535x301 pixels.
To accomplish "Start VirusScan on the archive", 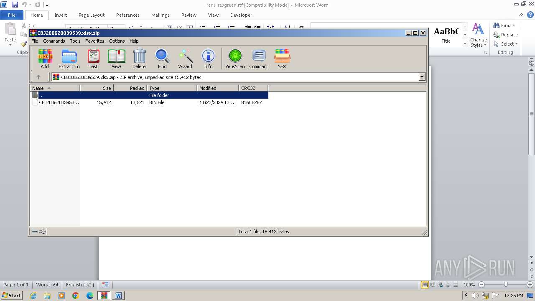I will point(235,59).
